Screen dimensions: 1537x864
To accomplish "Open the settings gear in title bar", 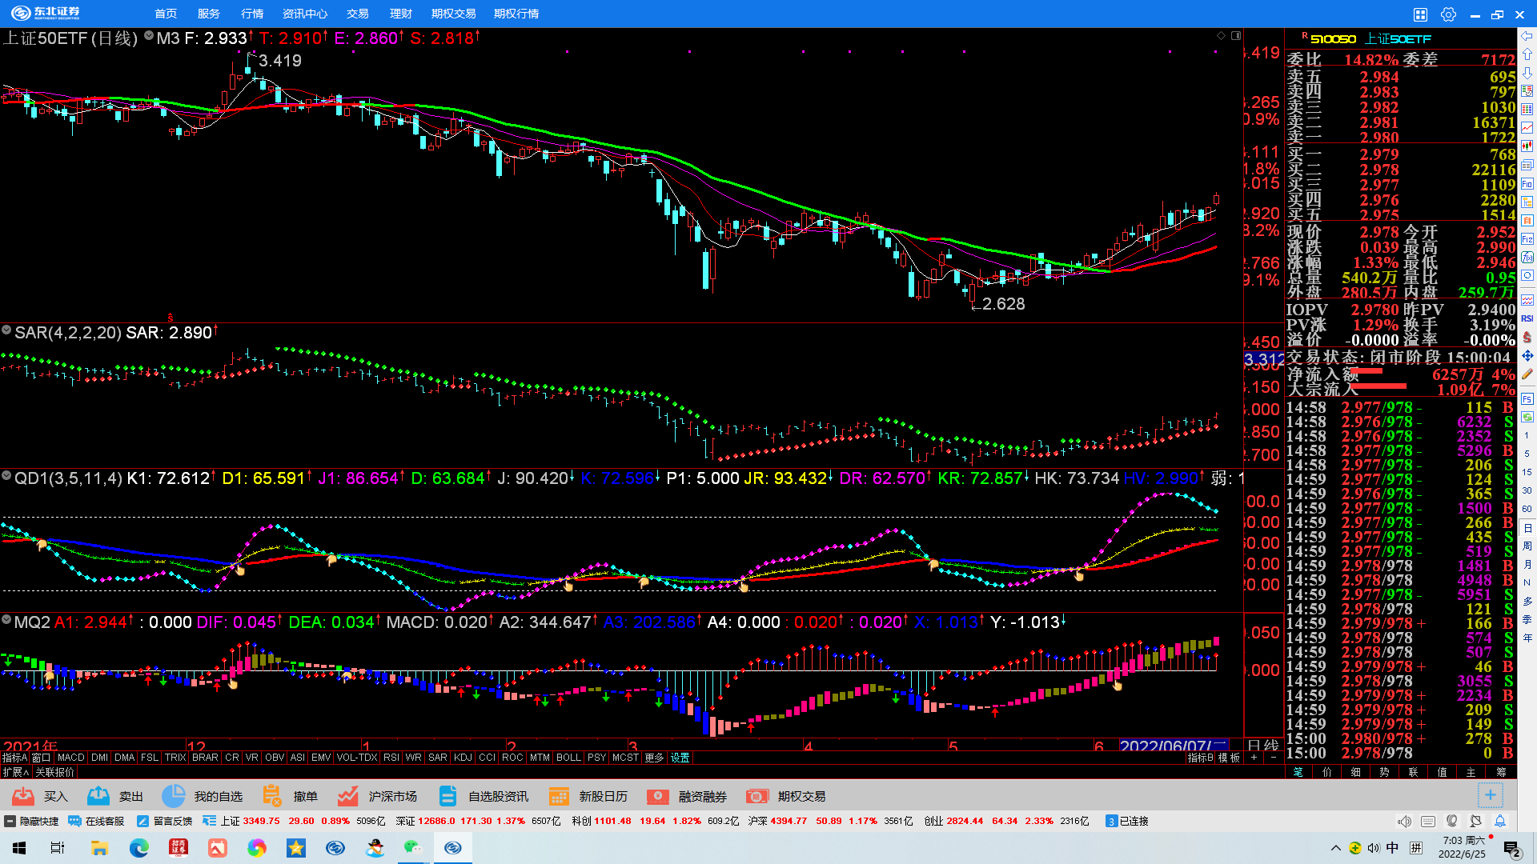I will [1448, 14].
